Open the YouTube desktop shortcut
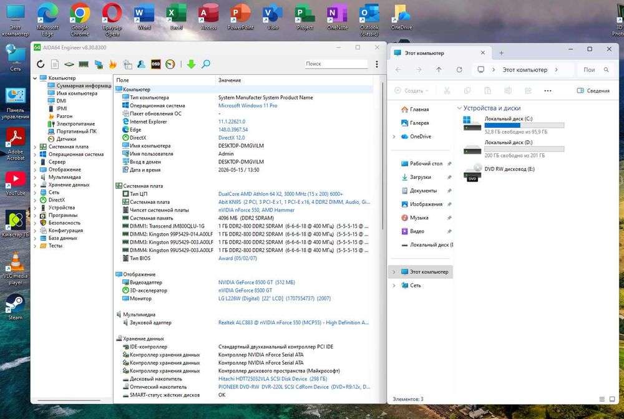The height and width of the screenshot is (419, 624). tap(15, 184)
